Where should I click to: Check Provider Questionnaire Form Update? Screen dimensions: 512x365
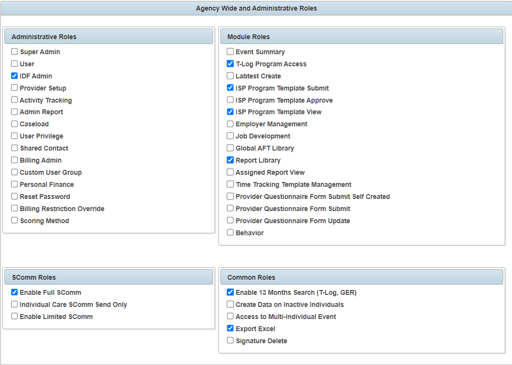(230, 220)
